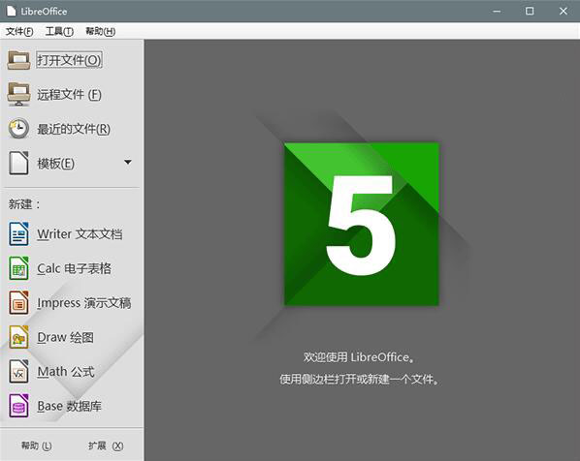The image size is (580, 461).
Task: Click the Remote Files icon
Action: click(x=18, y=94)
